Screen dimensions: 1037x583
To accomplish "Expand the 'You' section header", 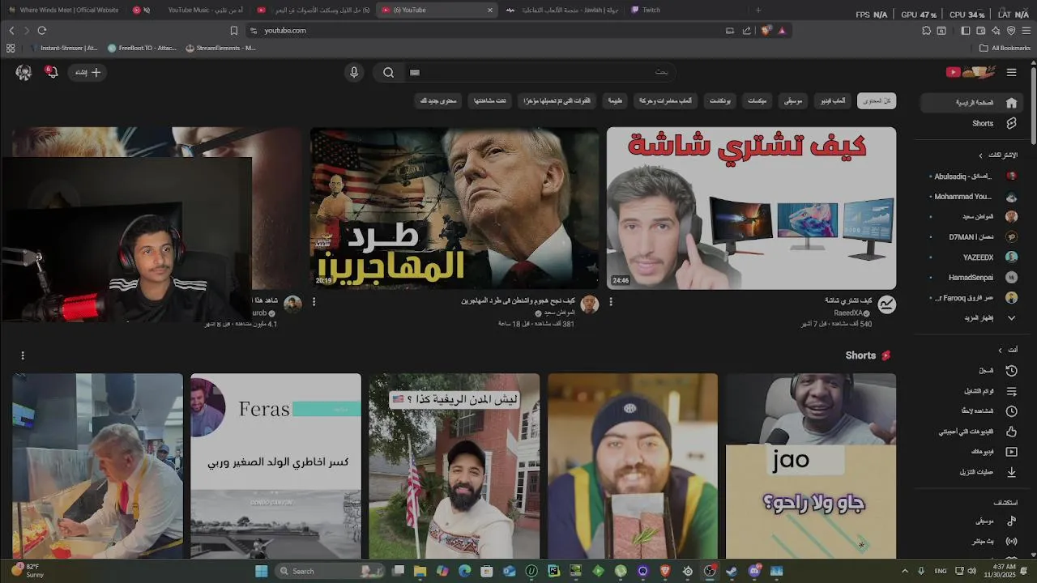I will pyautogui.click(x=1008, y=350).
